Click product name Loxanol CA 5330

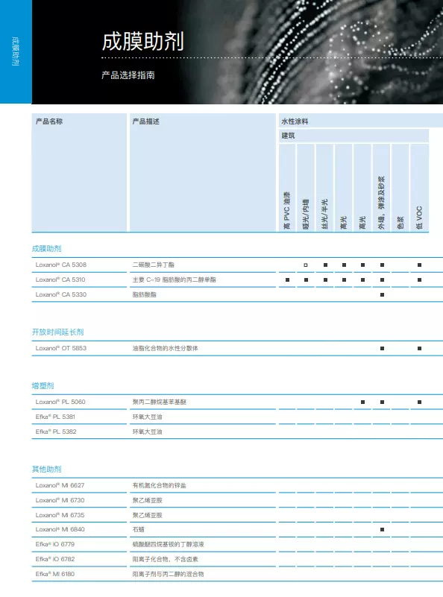(61, 294)
